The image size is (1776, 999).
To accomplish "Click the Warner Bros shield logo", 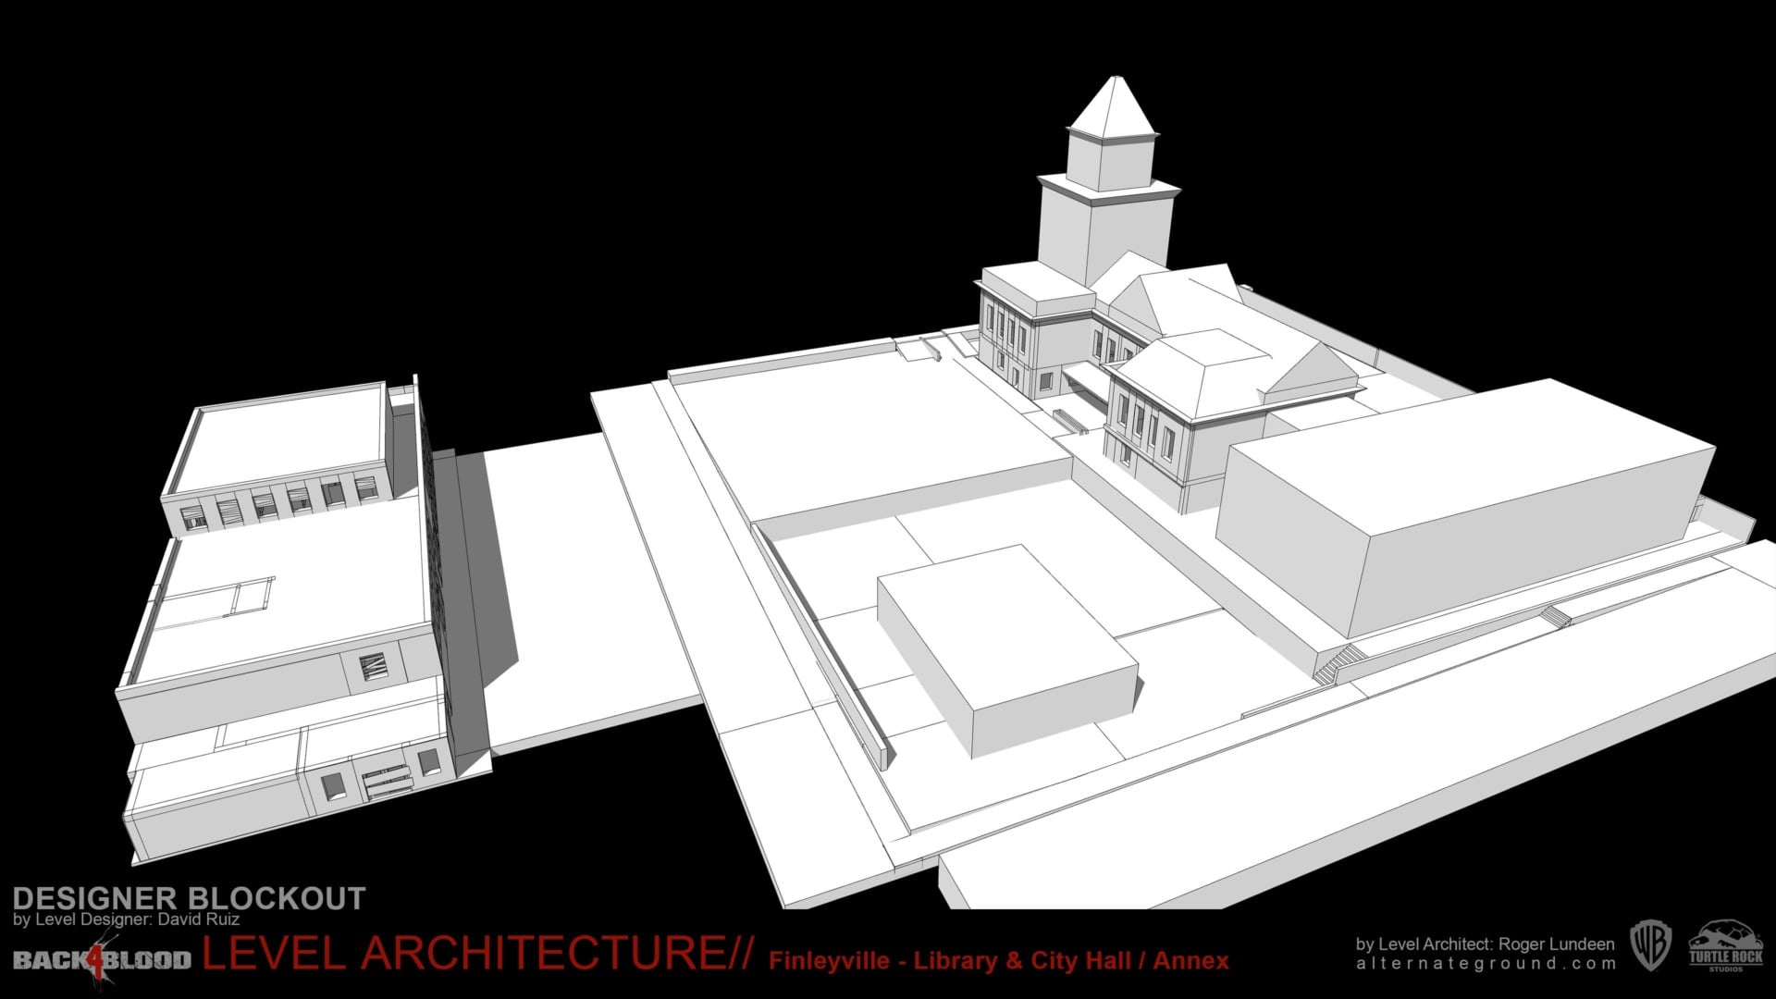I will coord(1649,947).
